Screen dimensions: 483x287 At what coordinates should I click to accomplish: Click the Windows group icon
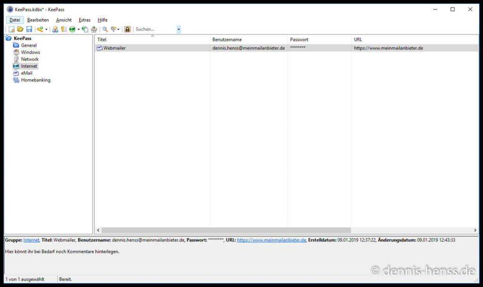point(16,52)
